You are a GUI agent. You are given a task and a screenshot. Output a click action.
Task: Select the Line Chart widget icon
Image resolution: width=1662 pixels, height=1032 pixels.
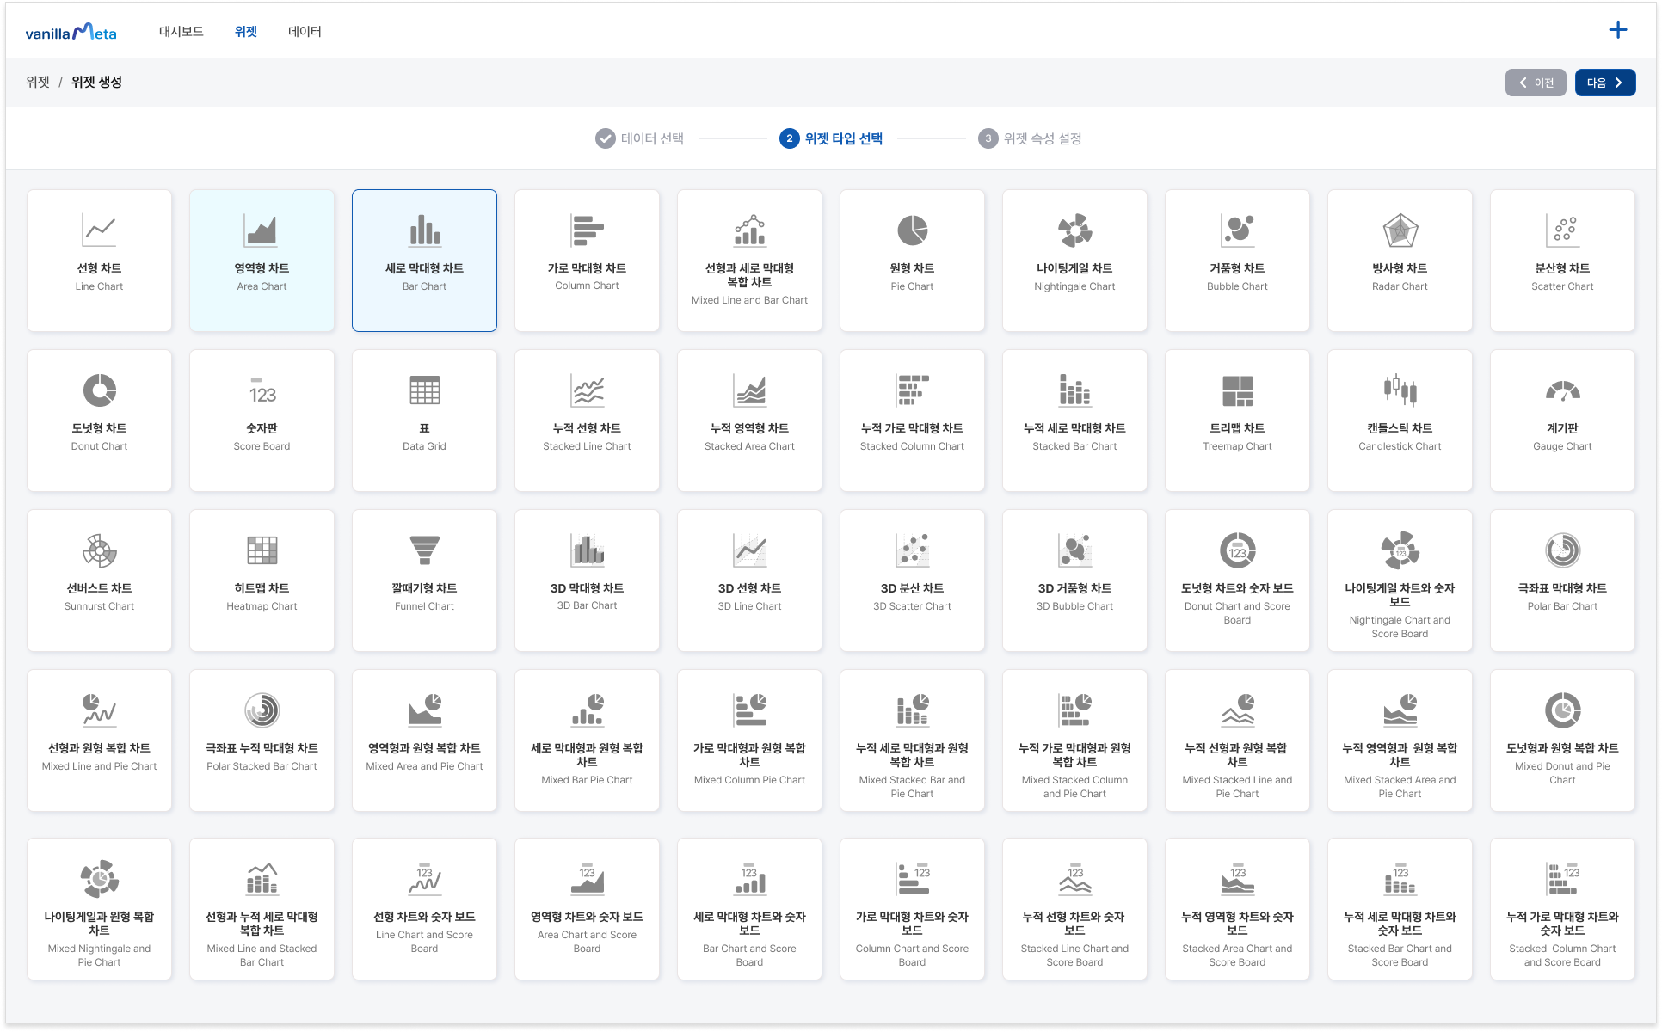point(99,230)
